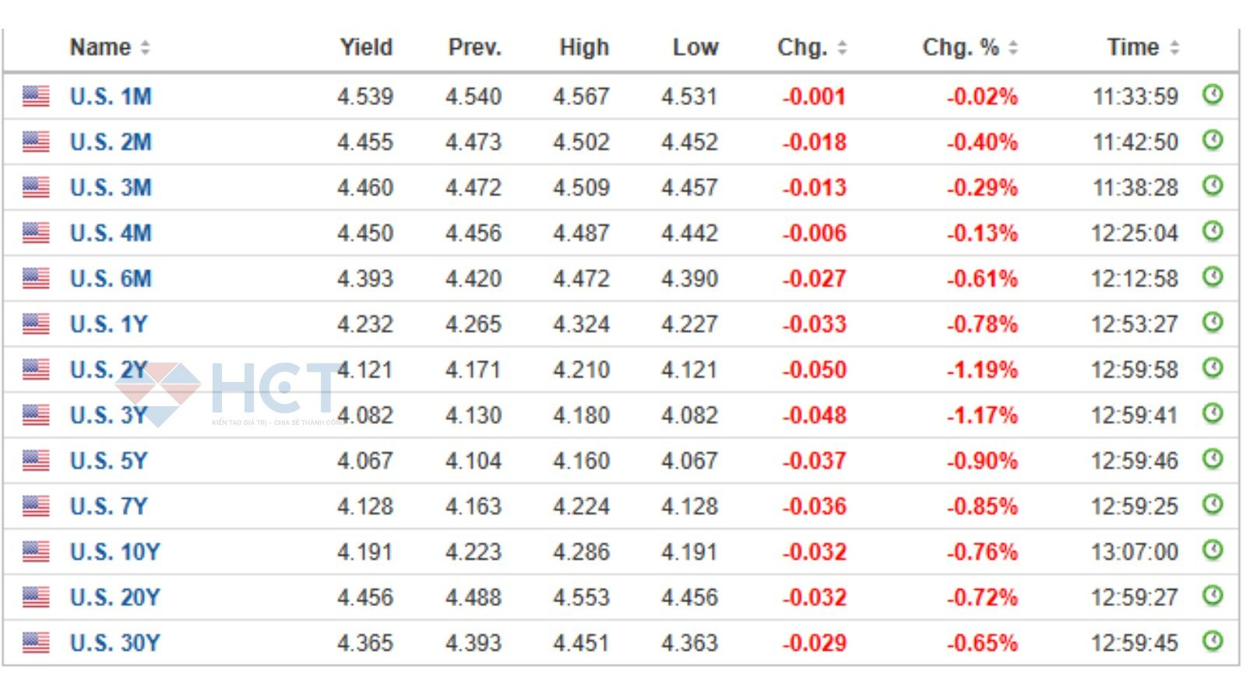
Task: Click the High column header
Action: pyautogui.click(x=583, y=47)
